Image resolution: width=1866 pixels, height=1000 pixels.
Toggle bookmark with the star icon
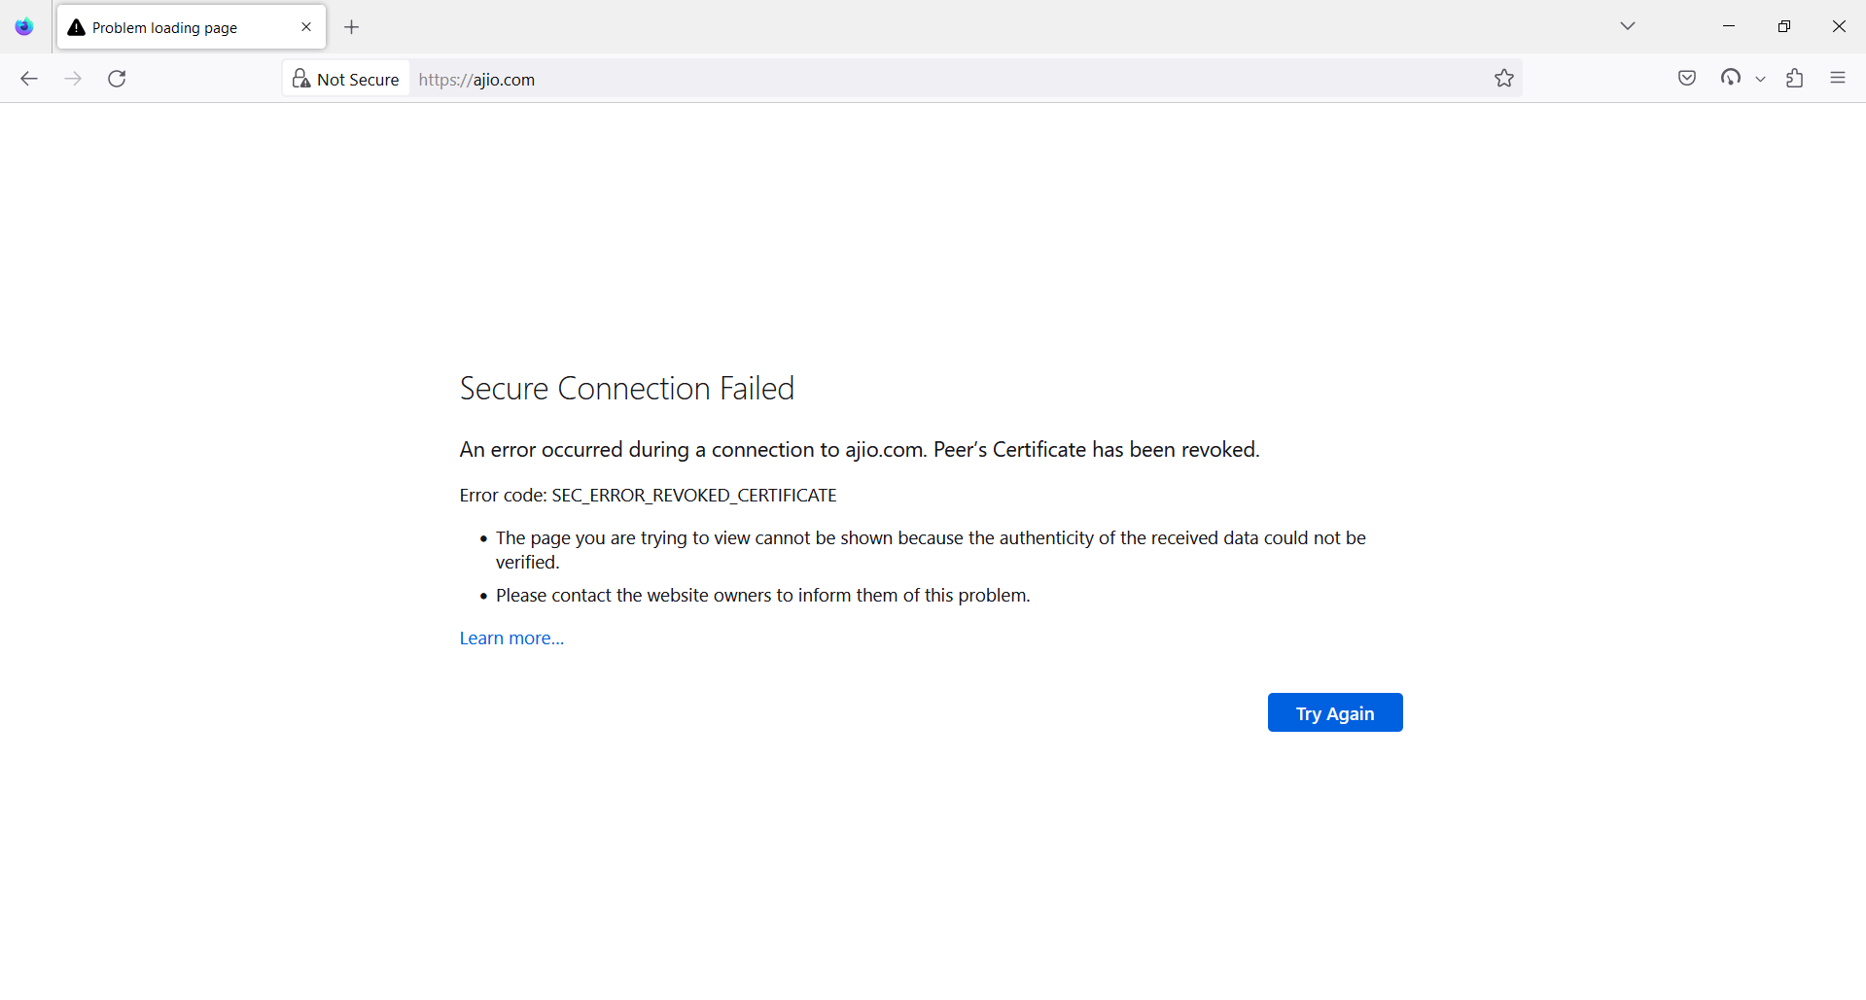pos(1504,78)
